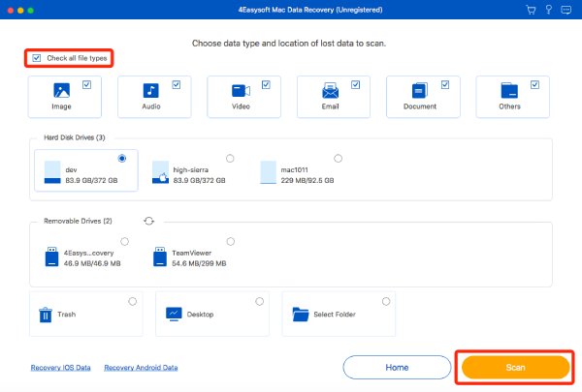
Task: Click the Trash label text
Action: point(66,315)
